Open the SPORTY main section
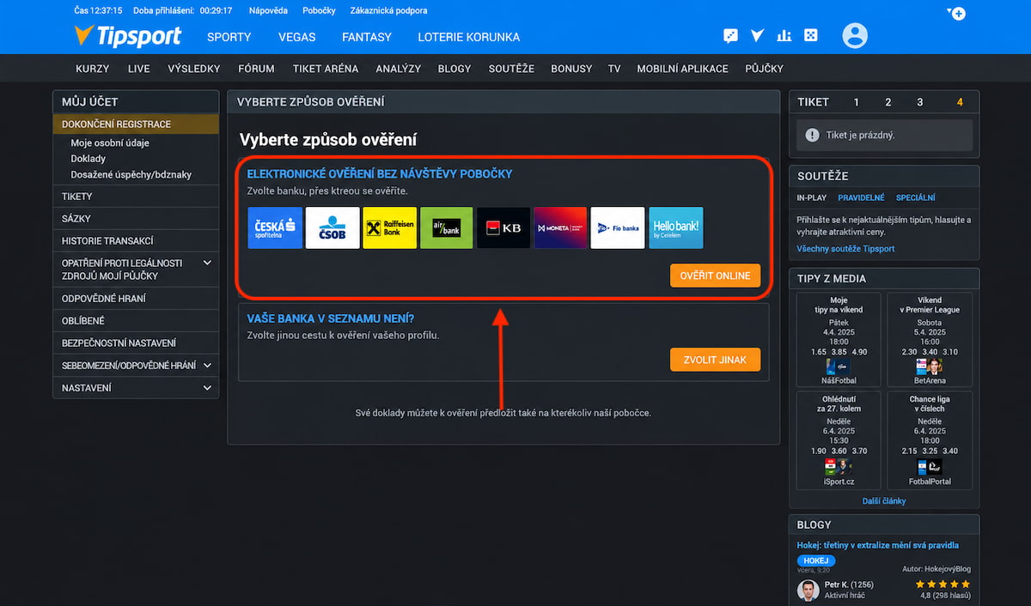Screen dimensions: 1031x606 point(229,37)
